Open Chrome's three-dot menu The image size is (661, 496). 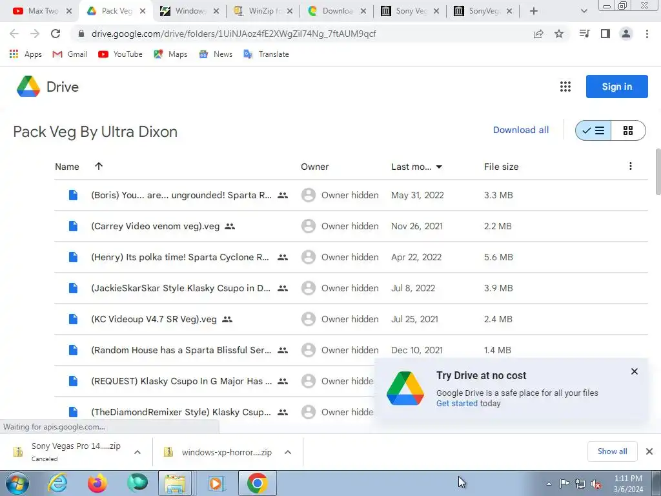[x=647, y=34]
